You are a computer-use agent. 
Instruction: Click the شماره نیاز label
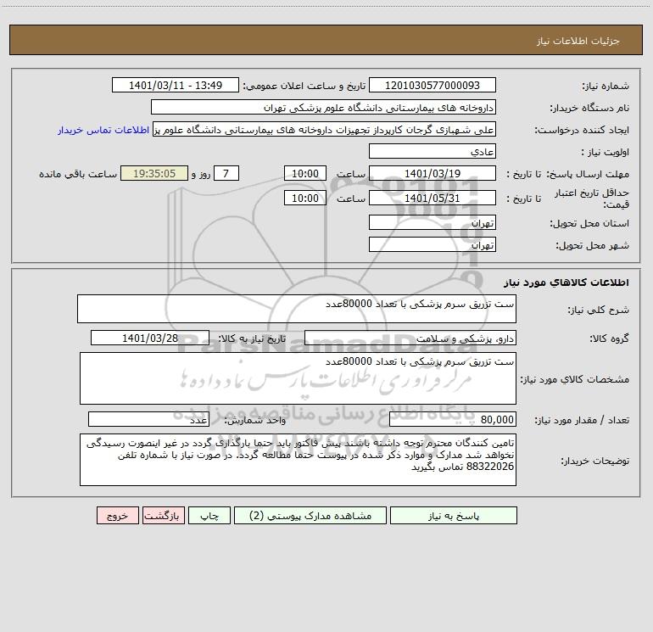click(606, 87)
